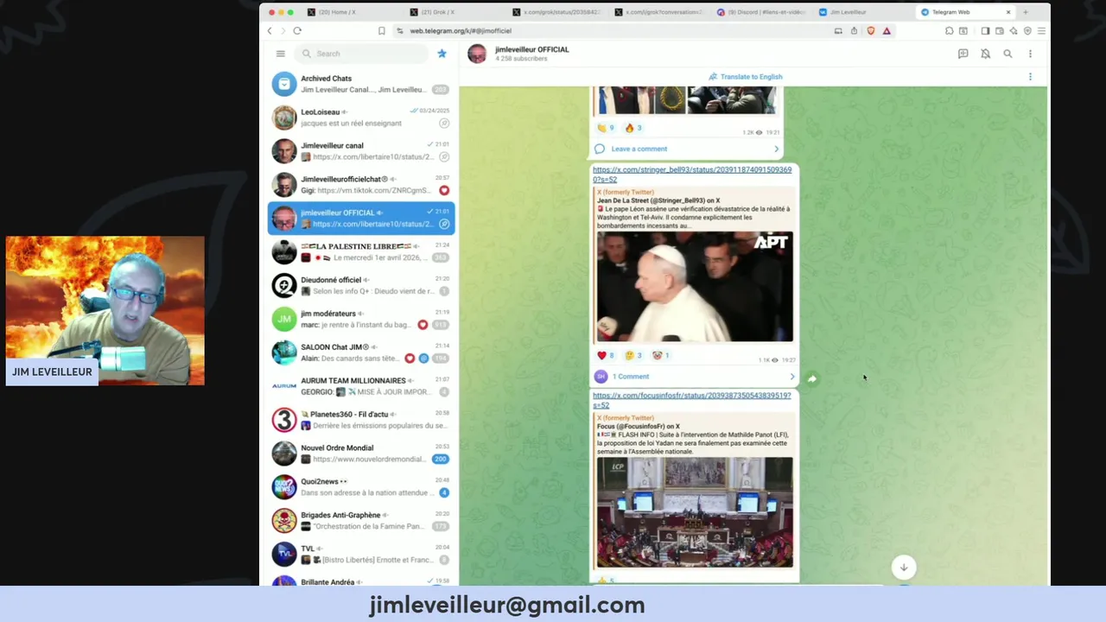Toggle the browser sidebar panel
Screen dimensions: 1106x622
click(985, 31)
